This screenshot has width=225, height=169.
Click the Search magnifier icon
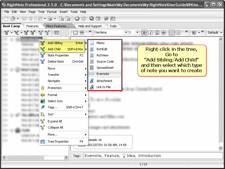pos(91,19)
